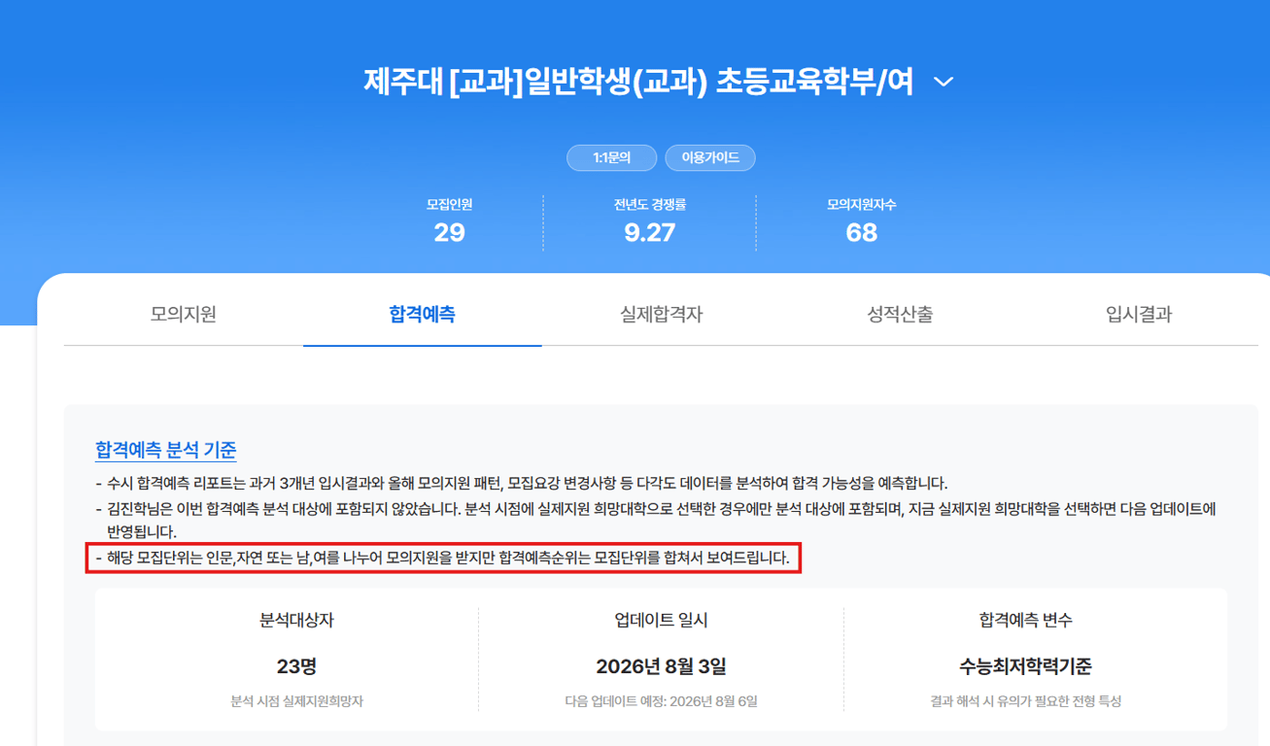
Task: Click the 모의지원자수 value 68
Action: pyautogui.click(x=862, y=233)
